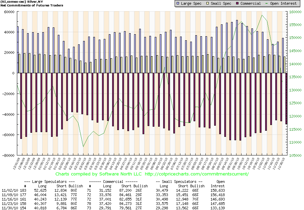
Task: Click the 12/01/09 x-axis date label
Action: 17,164
